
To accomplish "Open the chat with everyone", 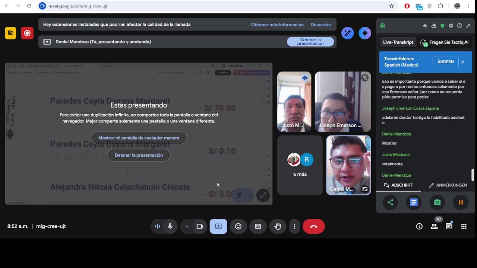I will tap(449, 226).
